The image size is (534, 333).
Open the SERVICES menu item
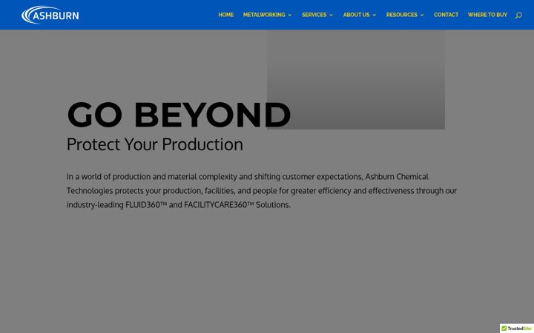(x=314, y=15)
